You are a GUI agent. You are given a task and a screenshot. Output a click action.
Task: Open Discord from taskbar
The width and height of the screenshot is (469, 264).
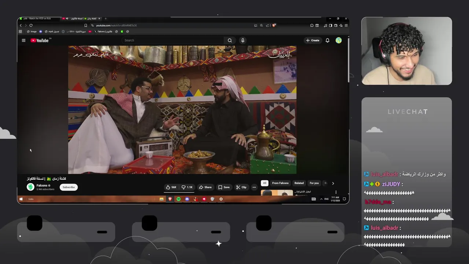click(187, 199)
